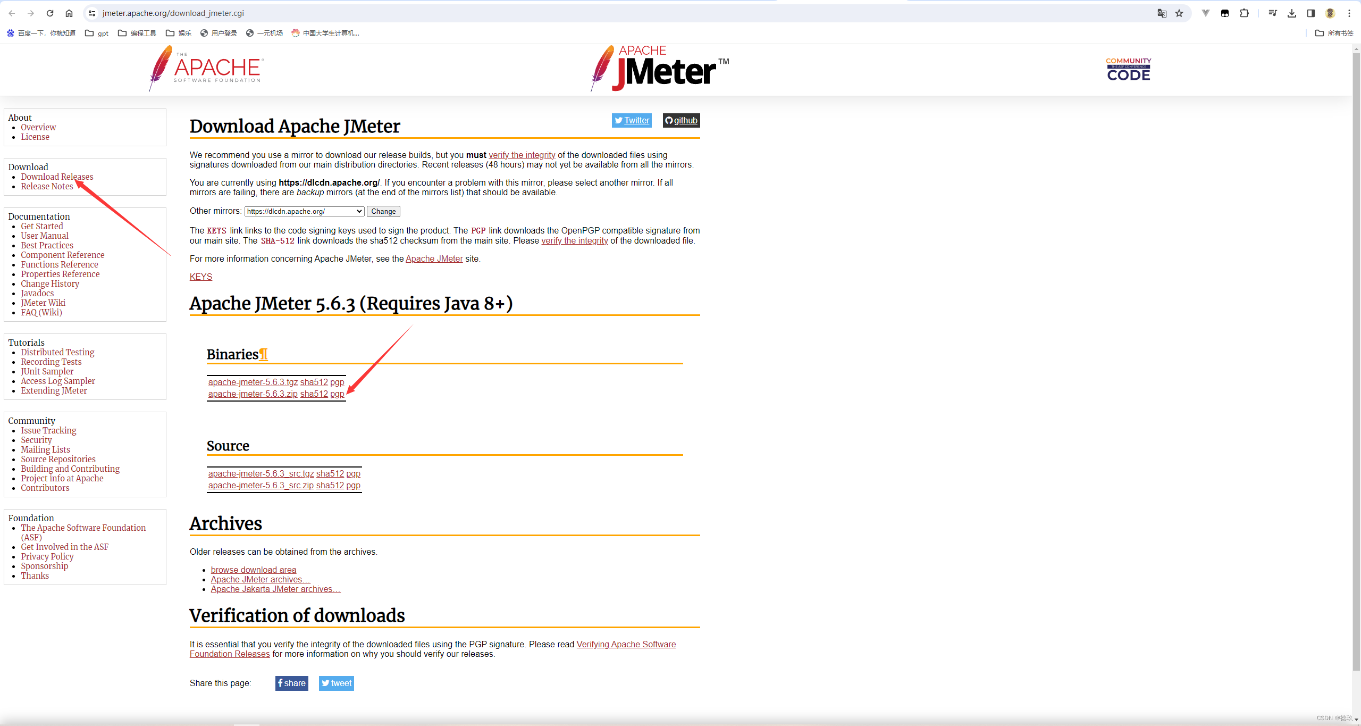
Task: Expand the Documentation section in sidebar
Action: coord(39,216)
